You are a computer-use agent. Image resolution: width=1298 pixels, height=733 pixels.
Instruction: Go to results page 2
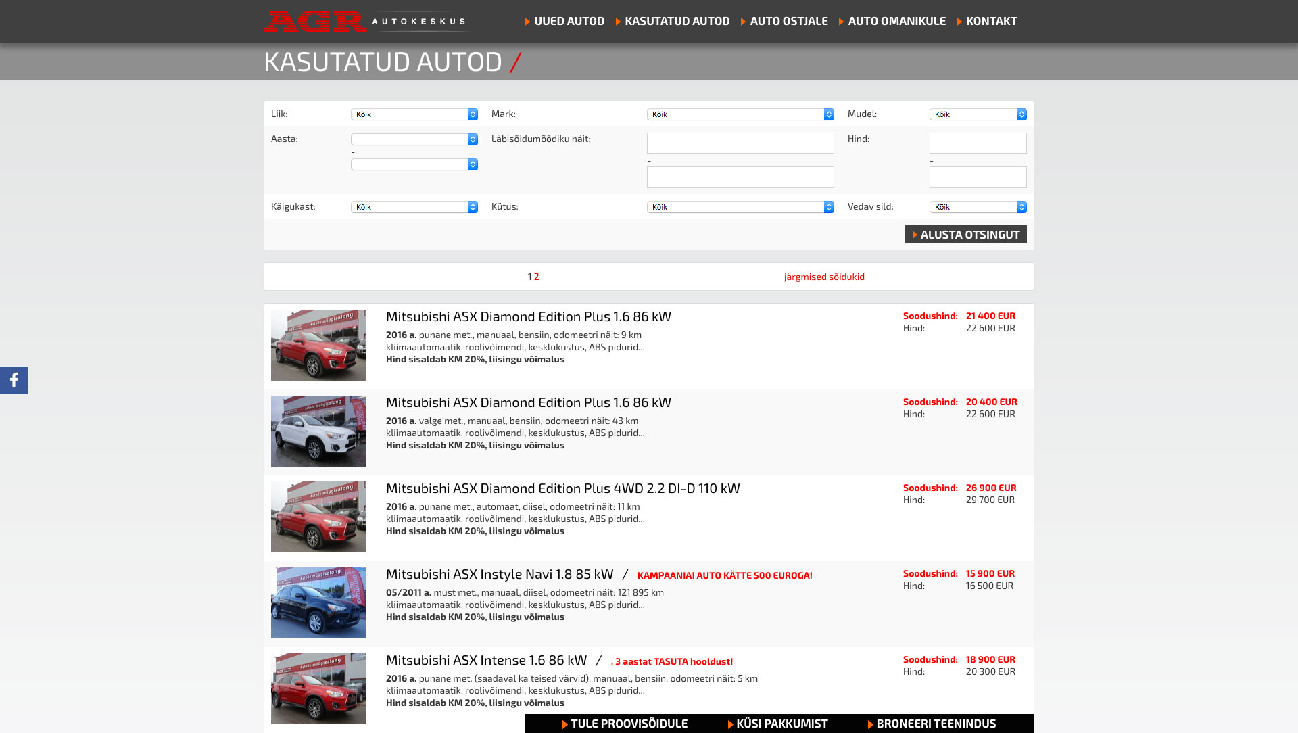point(537,277)
